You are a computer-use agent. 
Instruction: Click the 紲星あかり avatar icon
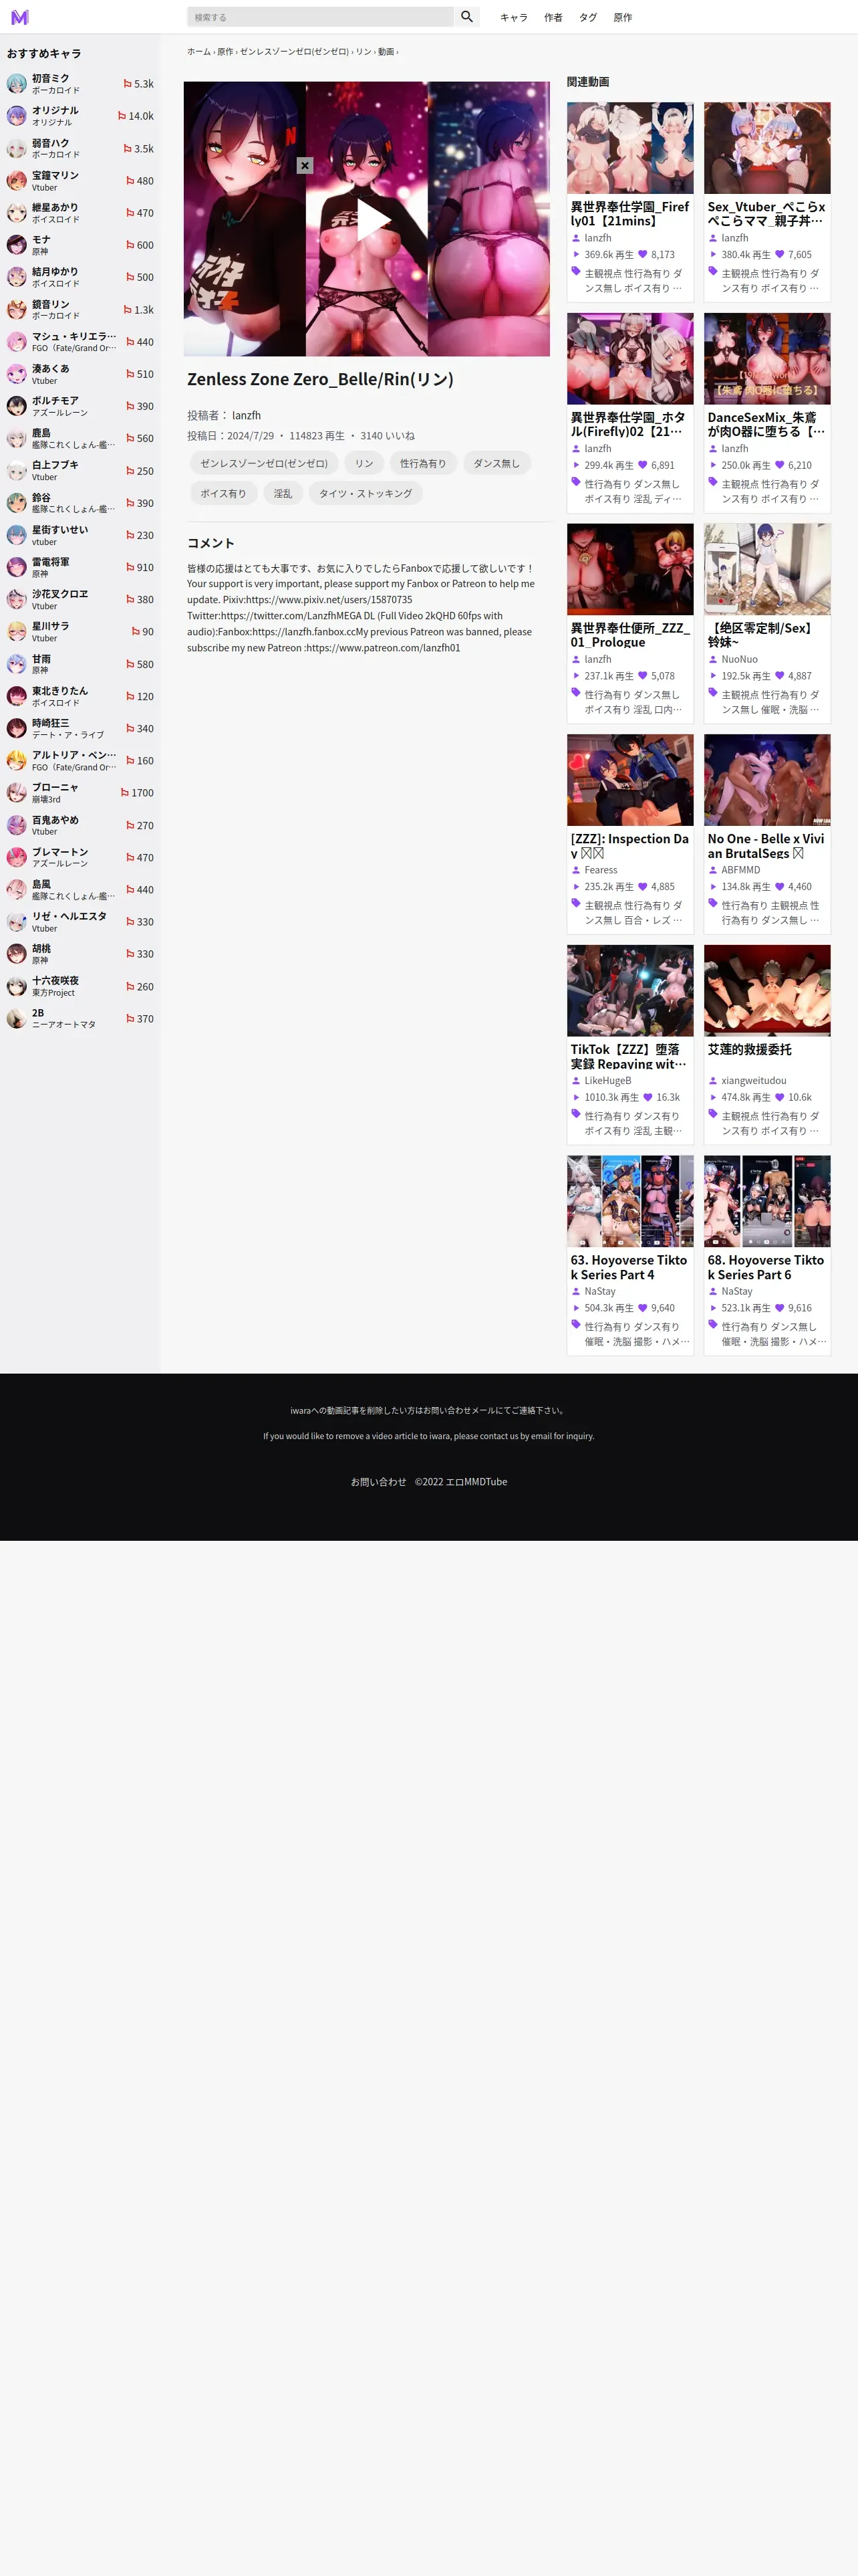[x=17, y=213]
